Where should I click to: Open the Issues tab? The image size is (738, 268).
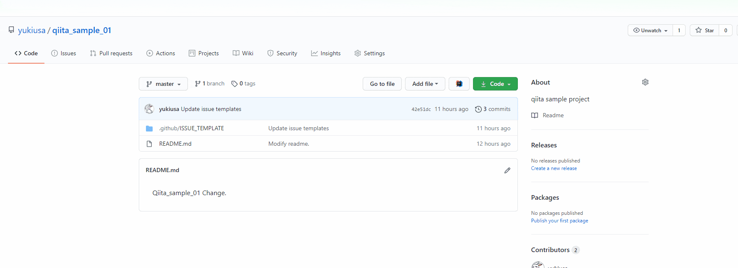tap(64, 53)
